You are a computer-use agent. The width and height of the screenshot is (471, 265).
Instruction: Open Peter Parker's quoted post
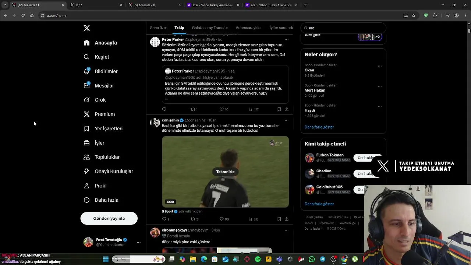[225, 85]
